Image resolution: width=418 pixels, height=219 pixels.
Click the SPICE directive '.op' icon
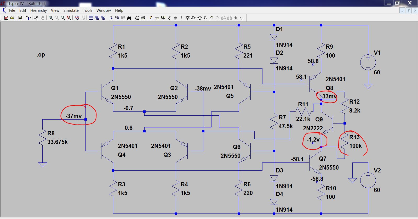point(241,18)
